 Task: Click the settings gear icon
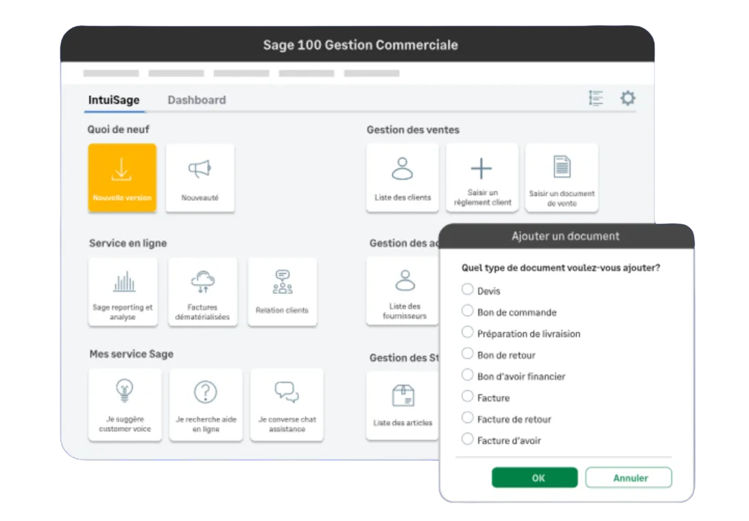pos(628,98)
